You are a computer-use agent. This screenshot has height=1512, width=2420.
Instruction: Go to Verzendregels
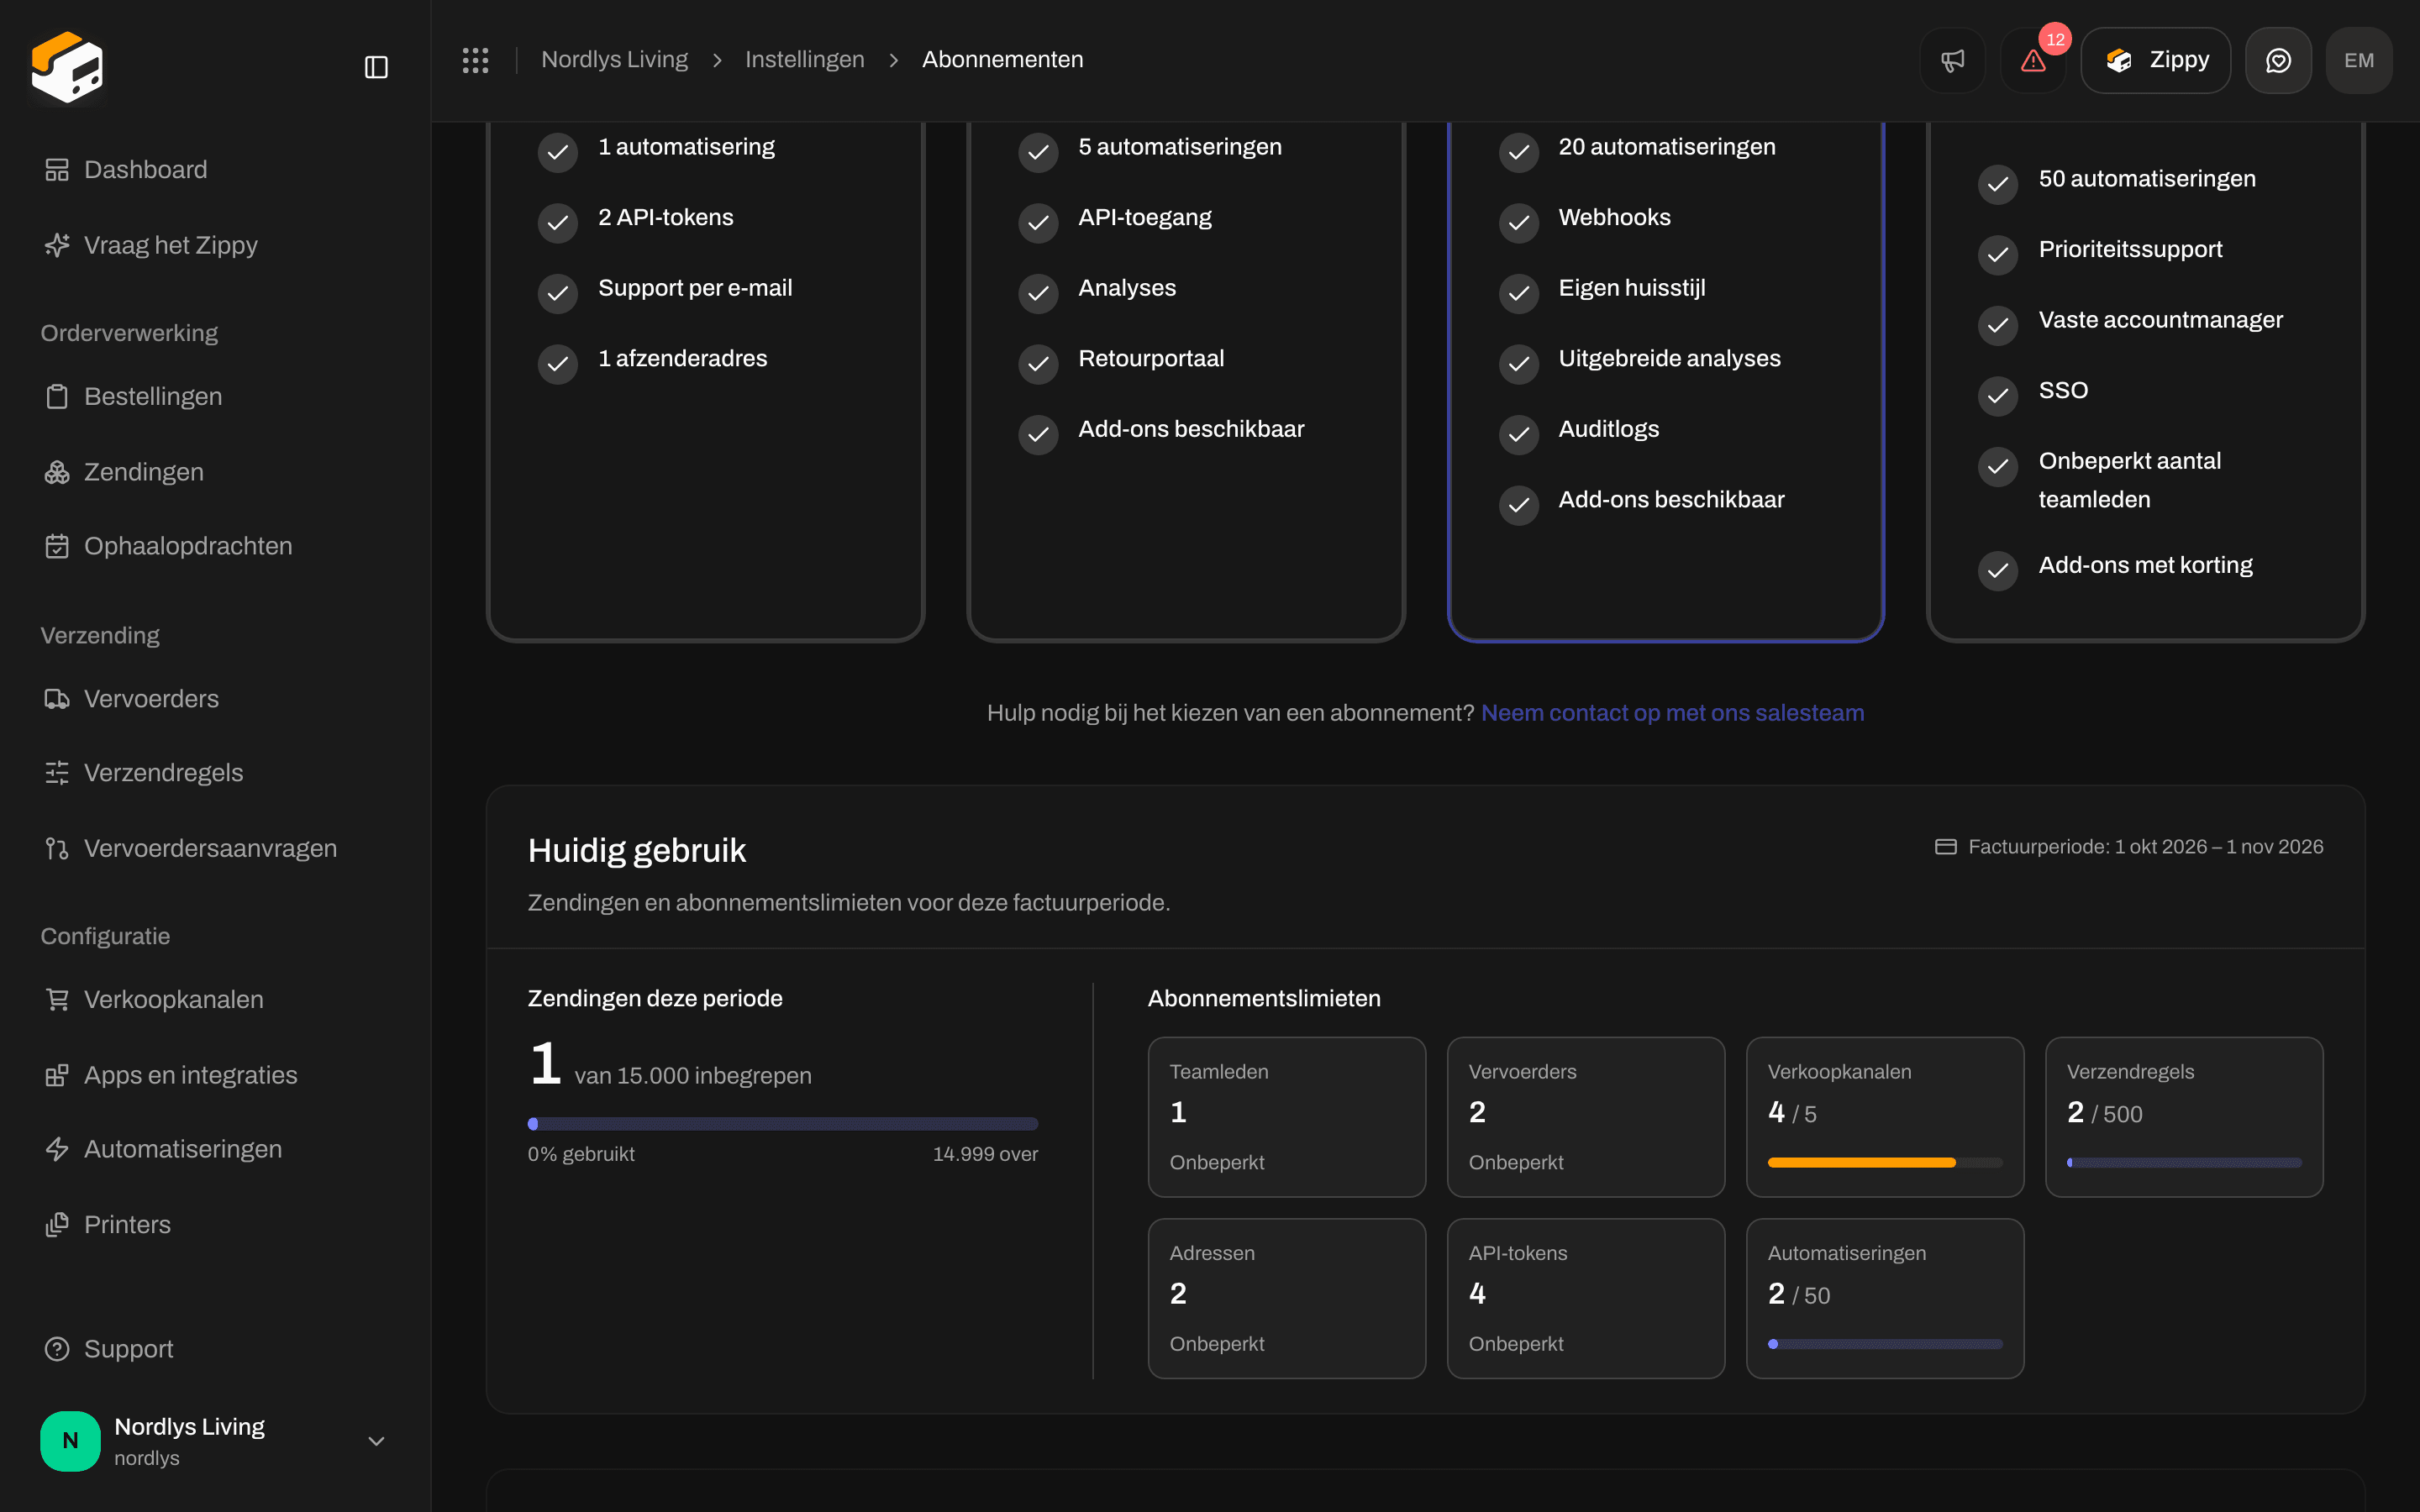click(215, 773)
